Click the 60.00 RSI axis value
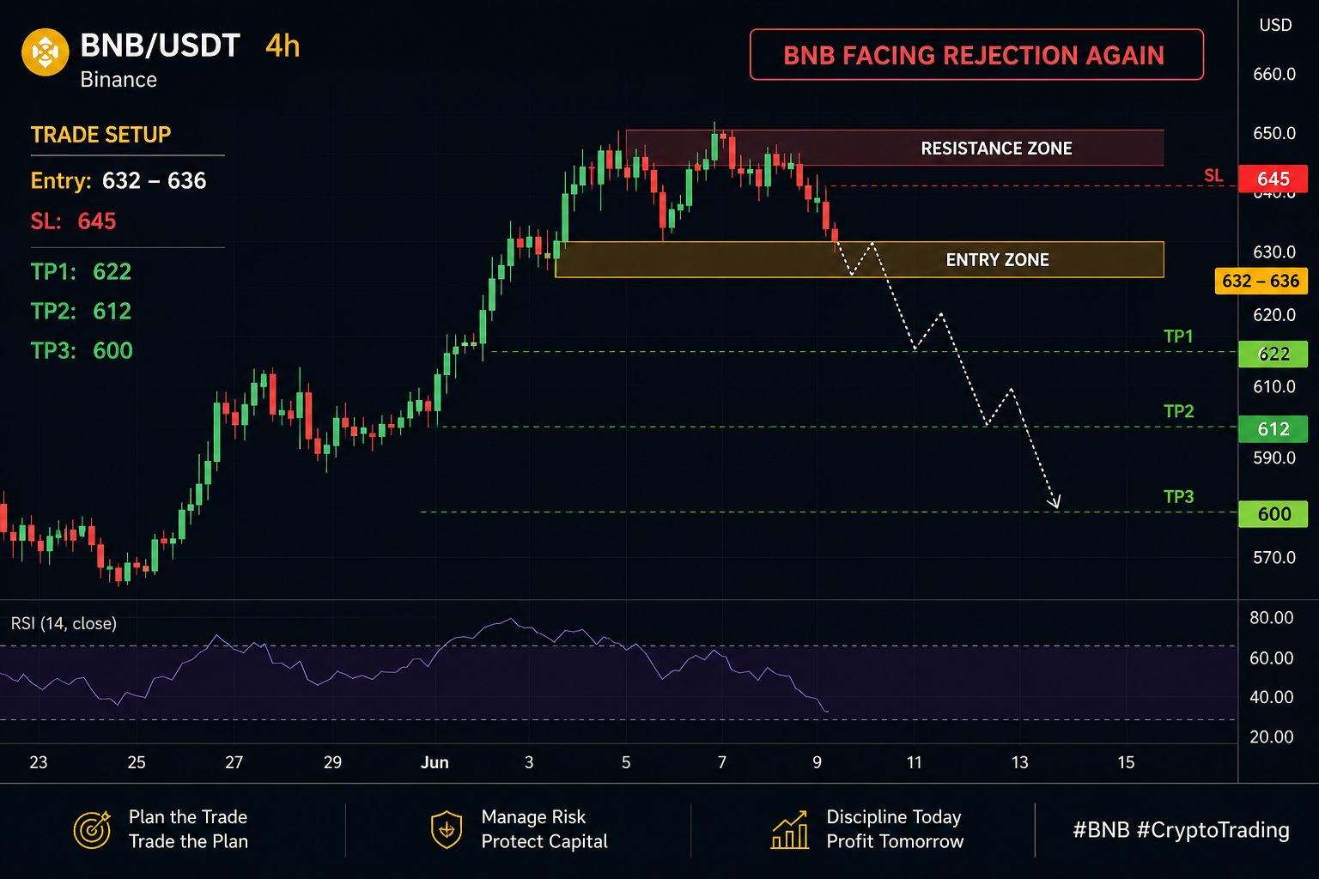This screenshot has width=1319, height=879. pyautogui.click(x=1272, y=658)
